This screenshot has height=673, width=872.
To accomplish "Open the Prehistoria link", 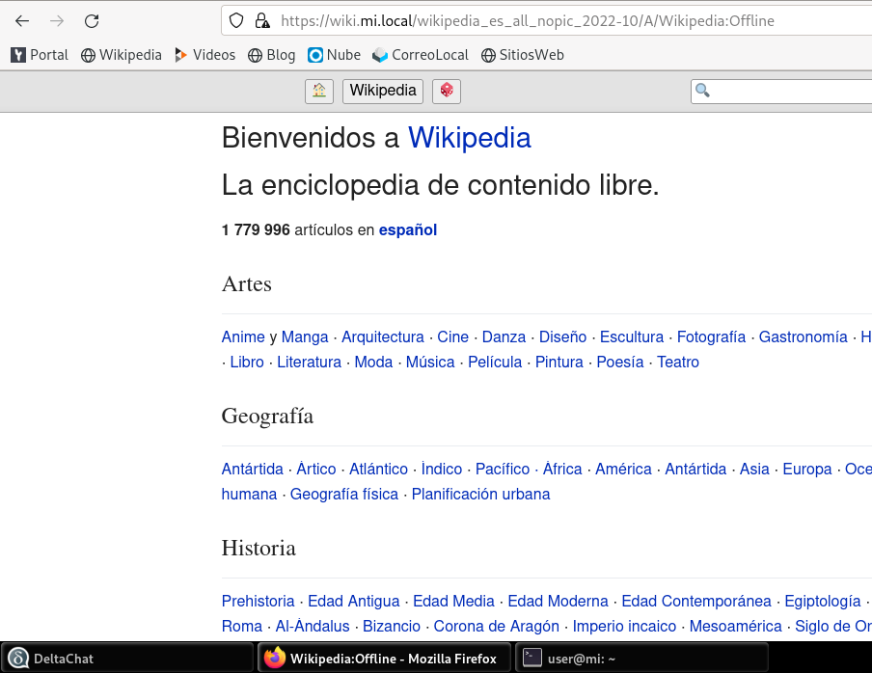I will tap(259, 601).
